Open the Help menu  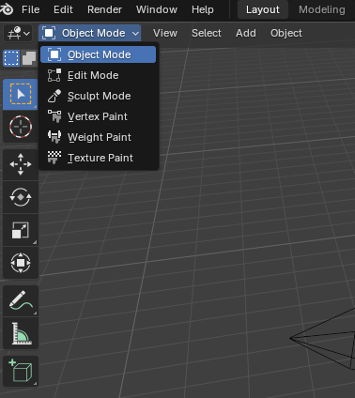click(x=203, y=9)
